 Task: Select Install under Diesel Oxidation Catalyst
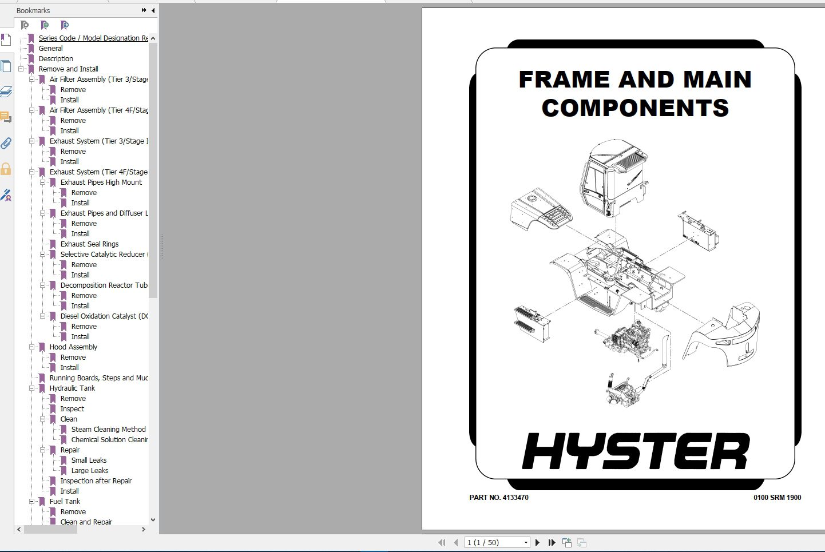point(80,337)
